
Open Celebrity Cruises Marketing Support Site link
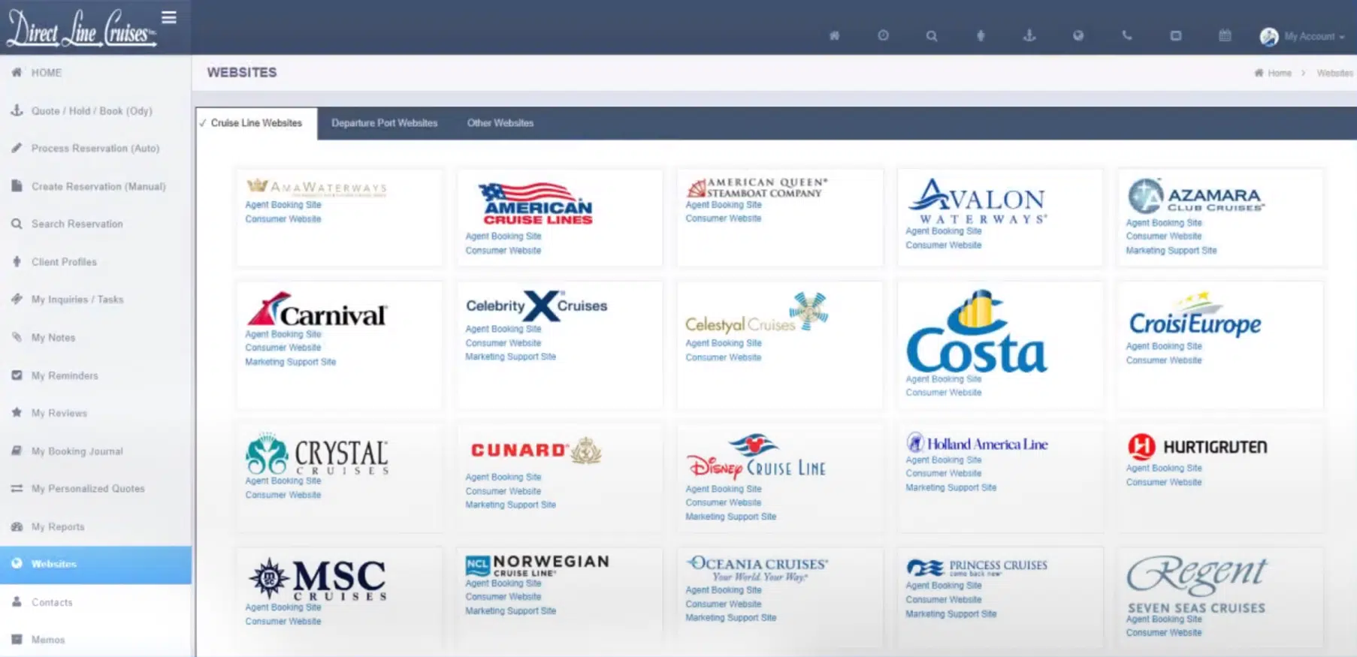tap(510, 357)
